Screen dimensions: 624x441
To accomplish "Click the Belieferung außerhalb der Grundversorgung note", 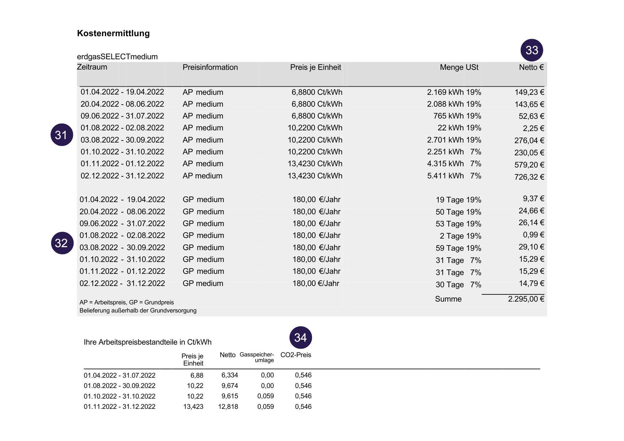I will (x=138, y=311).
